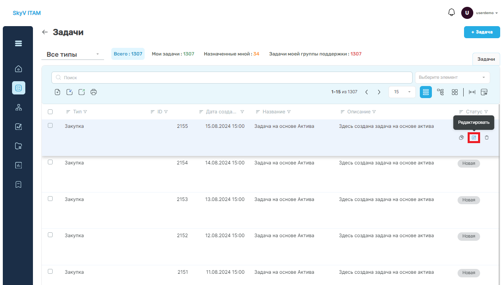Click the "+ Задача" button
This screenshot has height=285, width=503.
(x=482, y=32)
